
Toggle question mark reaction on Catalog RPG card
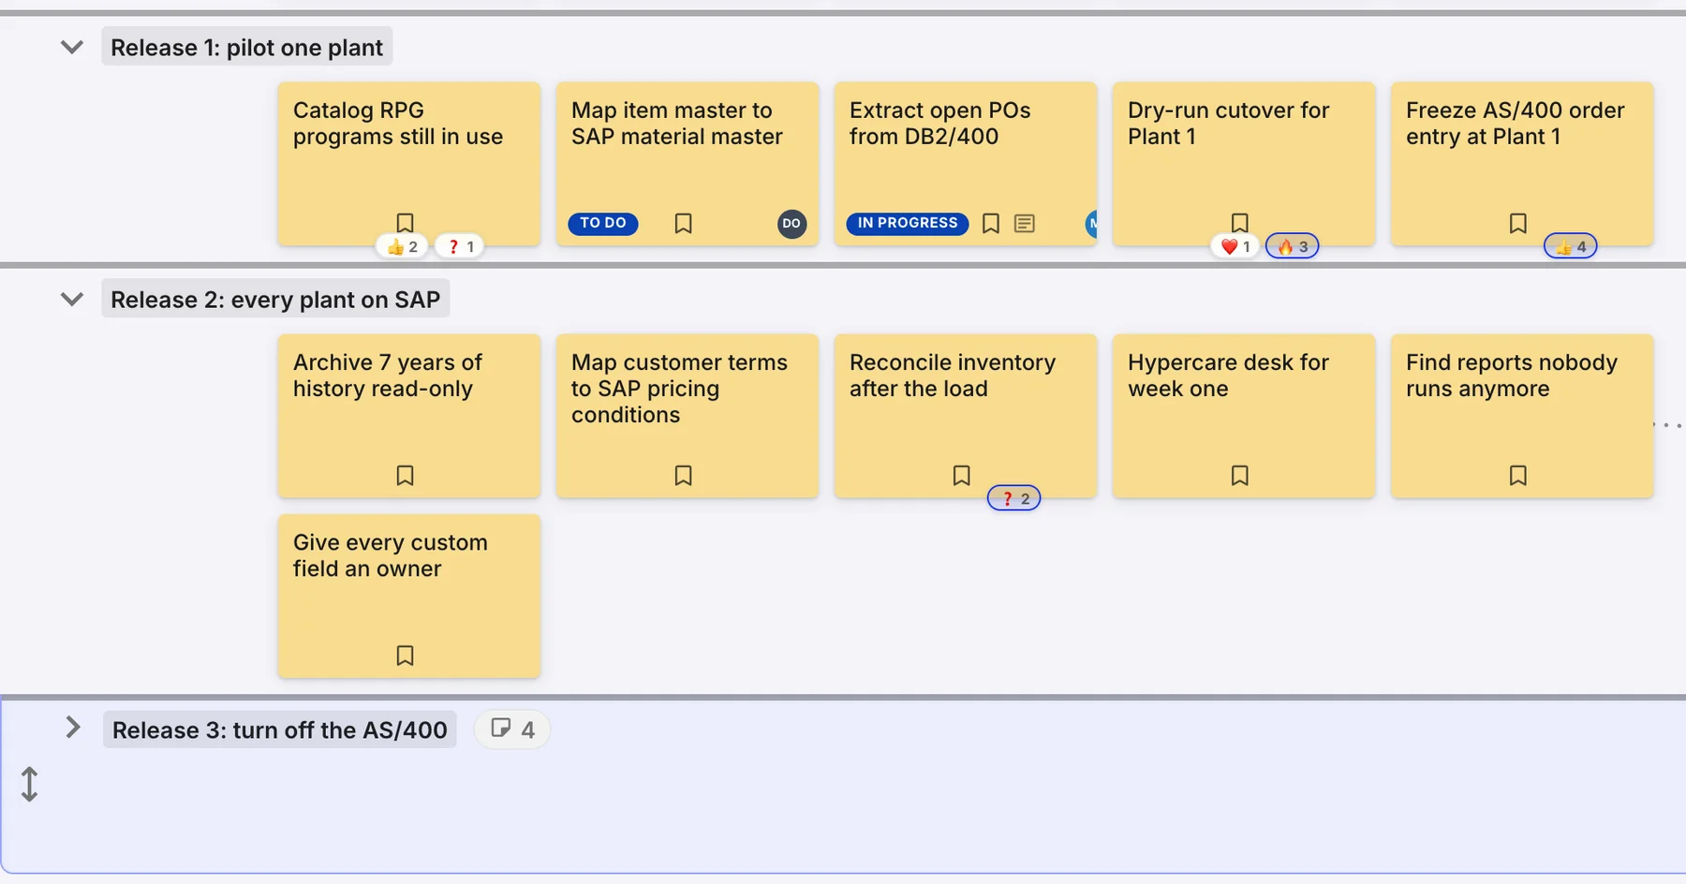(460, 246)
